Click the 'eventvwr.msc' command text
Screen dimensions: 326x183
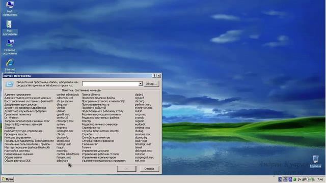(x=144, y=108)
